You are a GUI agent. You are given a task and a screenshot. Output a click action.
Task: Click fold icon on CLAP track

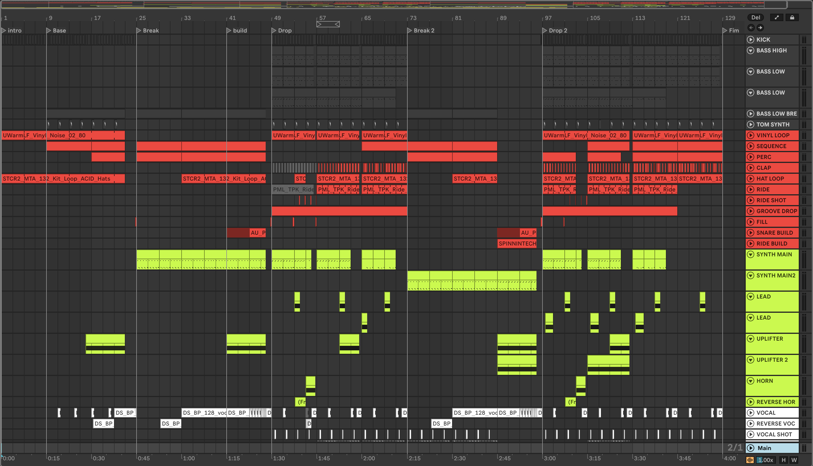750,168
